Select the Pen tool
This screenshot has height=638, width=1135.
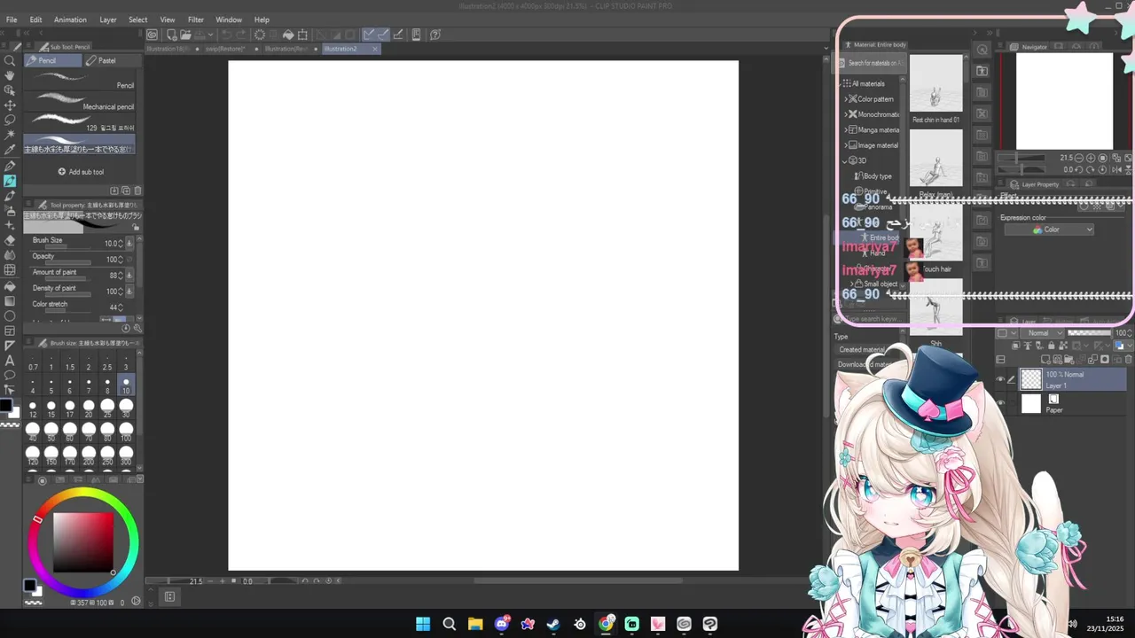(10, 166)
